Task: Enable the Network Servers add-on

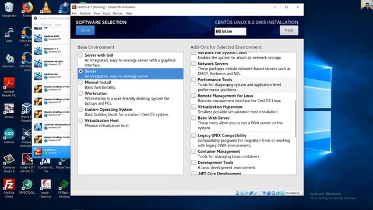Action: 194,64
